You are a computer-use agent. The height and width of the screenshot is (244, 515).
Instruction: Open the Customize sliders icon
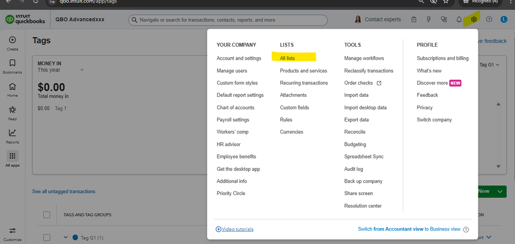12,233
